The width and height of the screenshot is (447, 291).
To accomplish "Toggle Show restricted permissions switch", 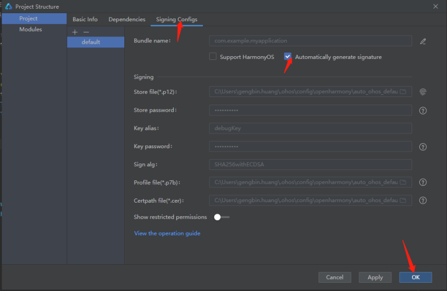I will 221,217.
